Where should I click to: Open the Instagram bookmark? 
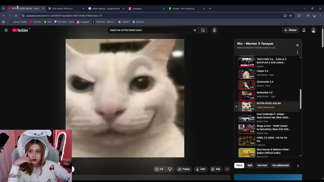click(x=83, y=22)
